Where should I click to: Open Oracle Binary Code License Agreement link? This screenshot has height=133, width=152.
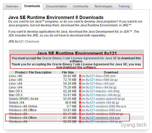point(79,58)
